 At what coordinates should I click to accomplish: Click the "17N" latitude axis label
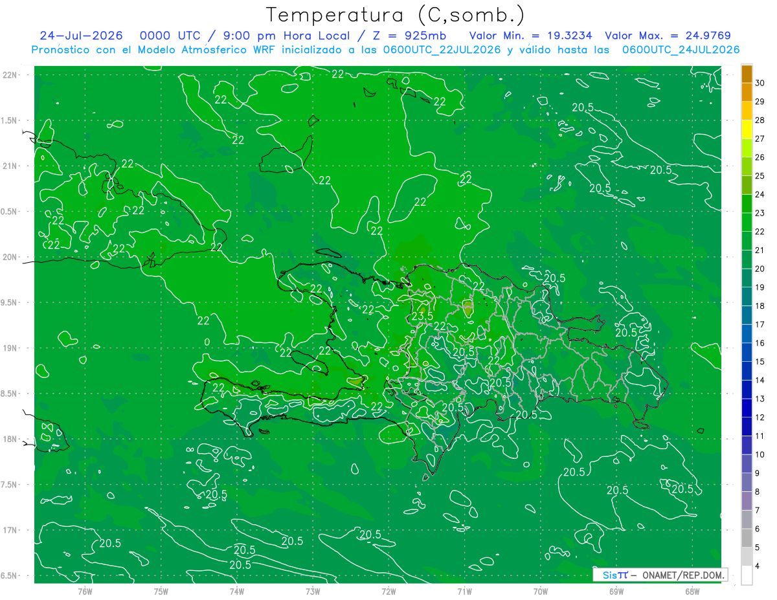9,530
